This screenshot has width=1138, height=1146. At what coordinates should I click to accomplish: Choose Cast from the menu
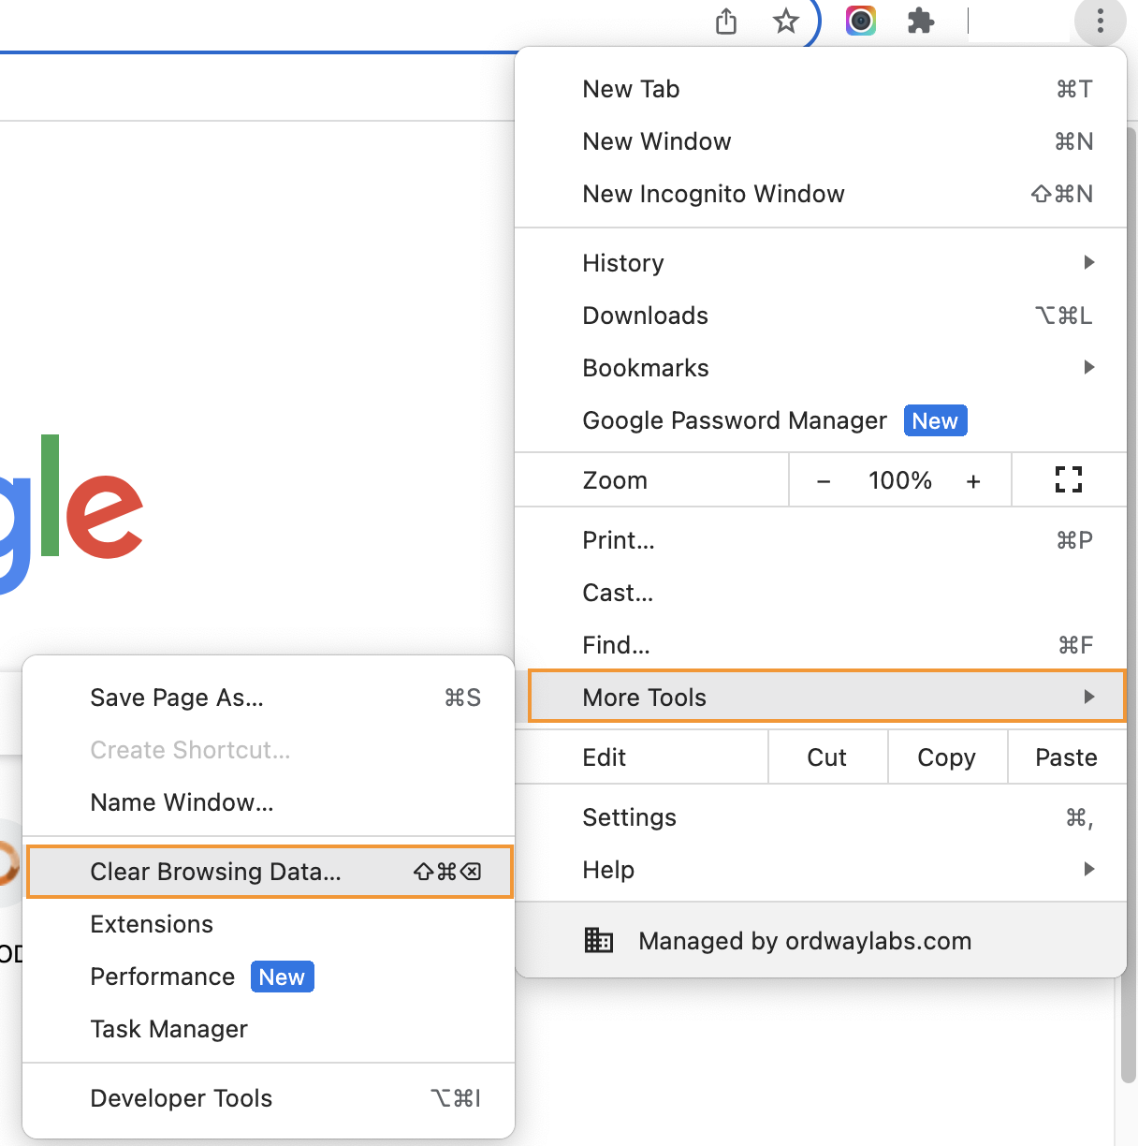[820, 593]
